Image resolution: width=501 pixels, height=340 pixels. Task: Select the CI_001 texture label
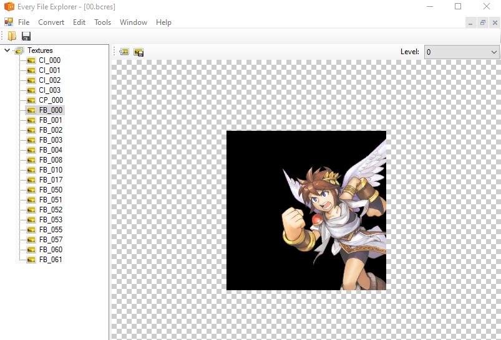pos(49,70)
